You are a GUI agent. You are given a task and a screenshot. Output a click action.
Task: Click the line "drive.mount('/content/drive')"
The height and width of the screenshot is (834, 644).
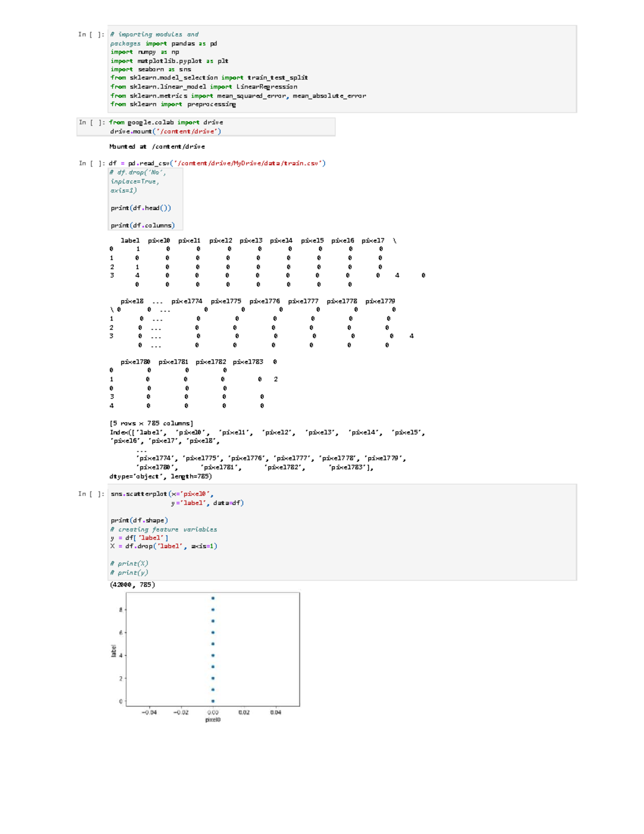coord(165,131)
